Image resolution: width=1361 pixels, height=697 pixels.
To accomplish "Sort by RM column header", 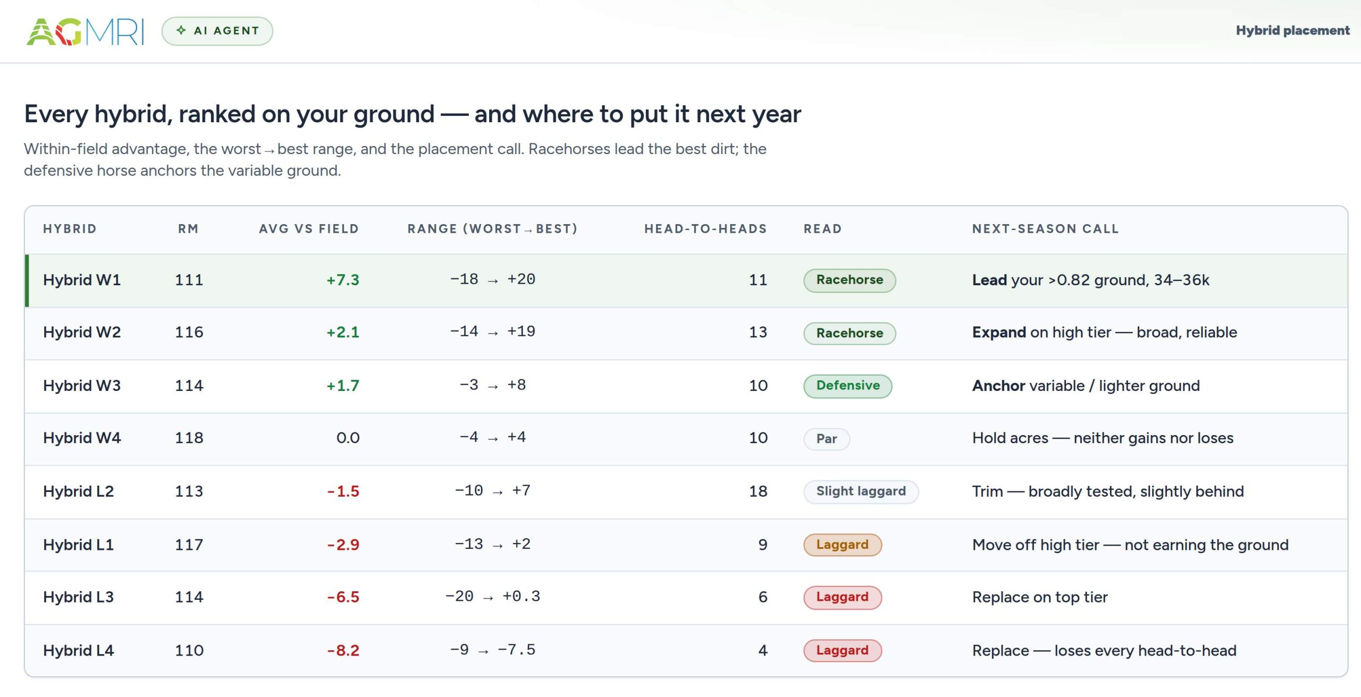I will [188, 229].
